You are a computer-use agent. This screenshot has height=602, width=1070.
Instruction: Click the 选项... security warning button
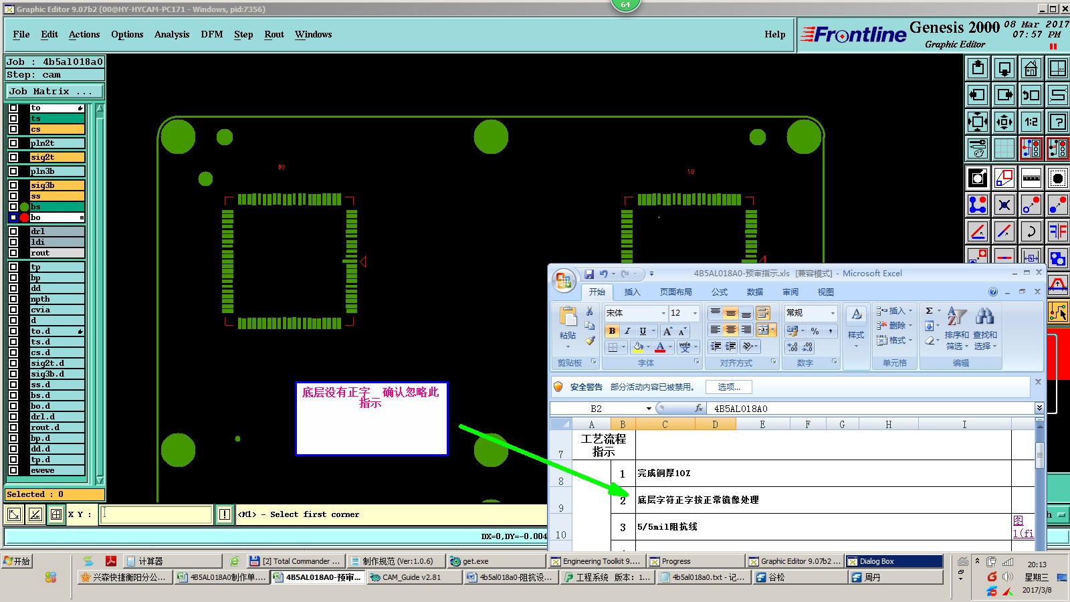tap(729, 387)
